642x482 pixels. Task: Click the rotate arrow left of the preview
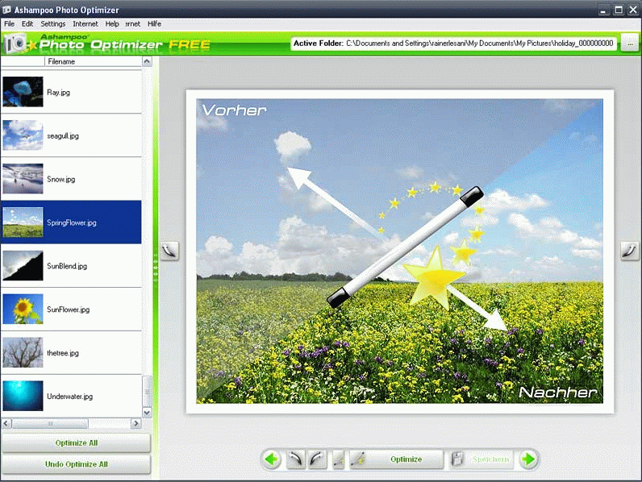point(169,250)
